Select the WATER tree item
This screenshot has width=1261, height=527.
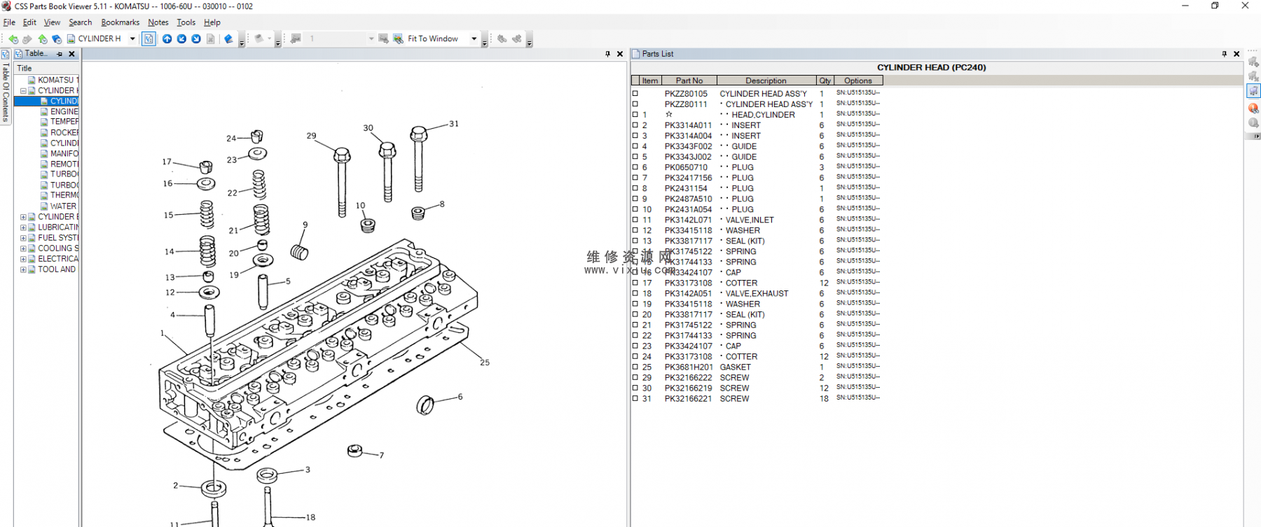point(63,206)
